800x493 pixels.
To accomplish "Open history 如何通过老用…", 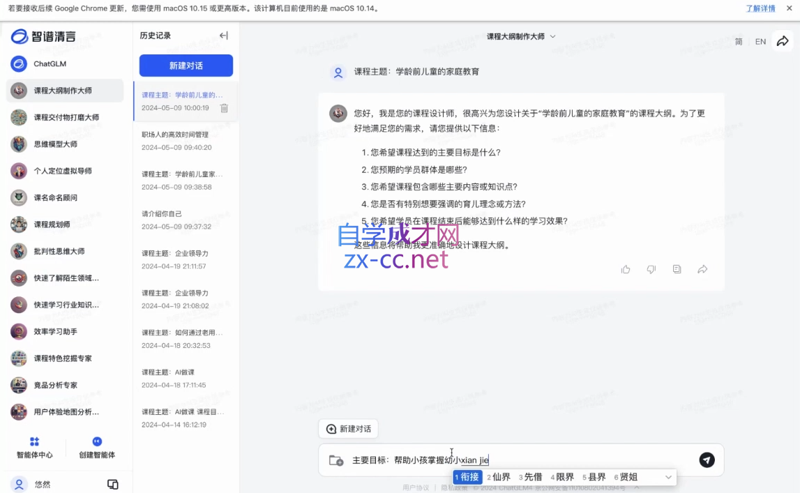I will [186, 338].
